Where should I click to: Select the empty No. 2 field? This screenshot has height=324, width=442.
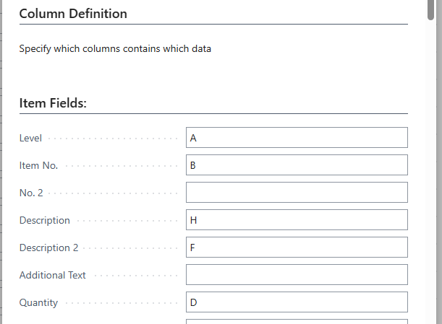point(297,193)
